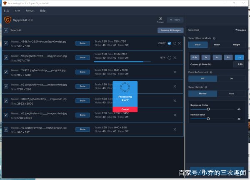This screenshot has height=180, width=250.
Task: Click the Preview icon in the header
Action: [x=160, y=19]
